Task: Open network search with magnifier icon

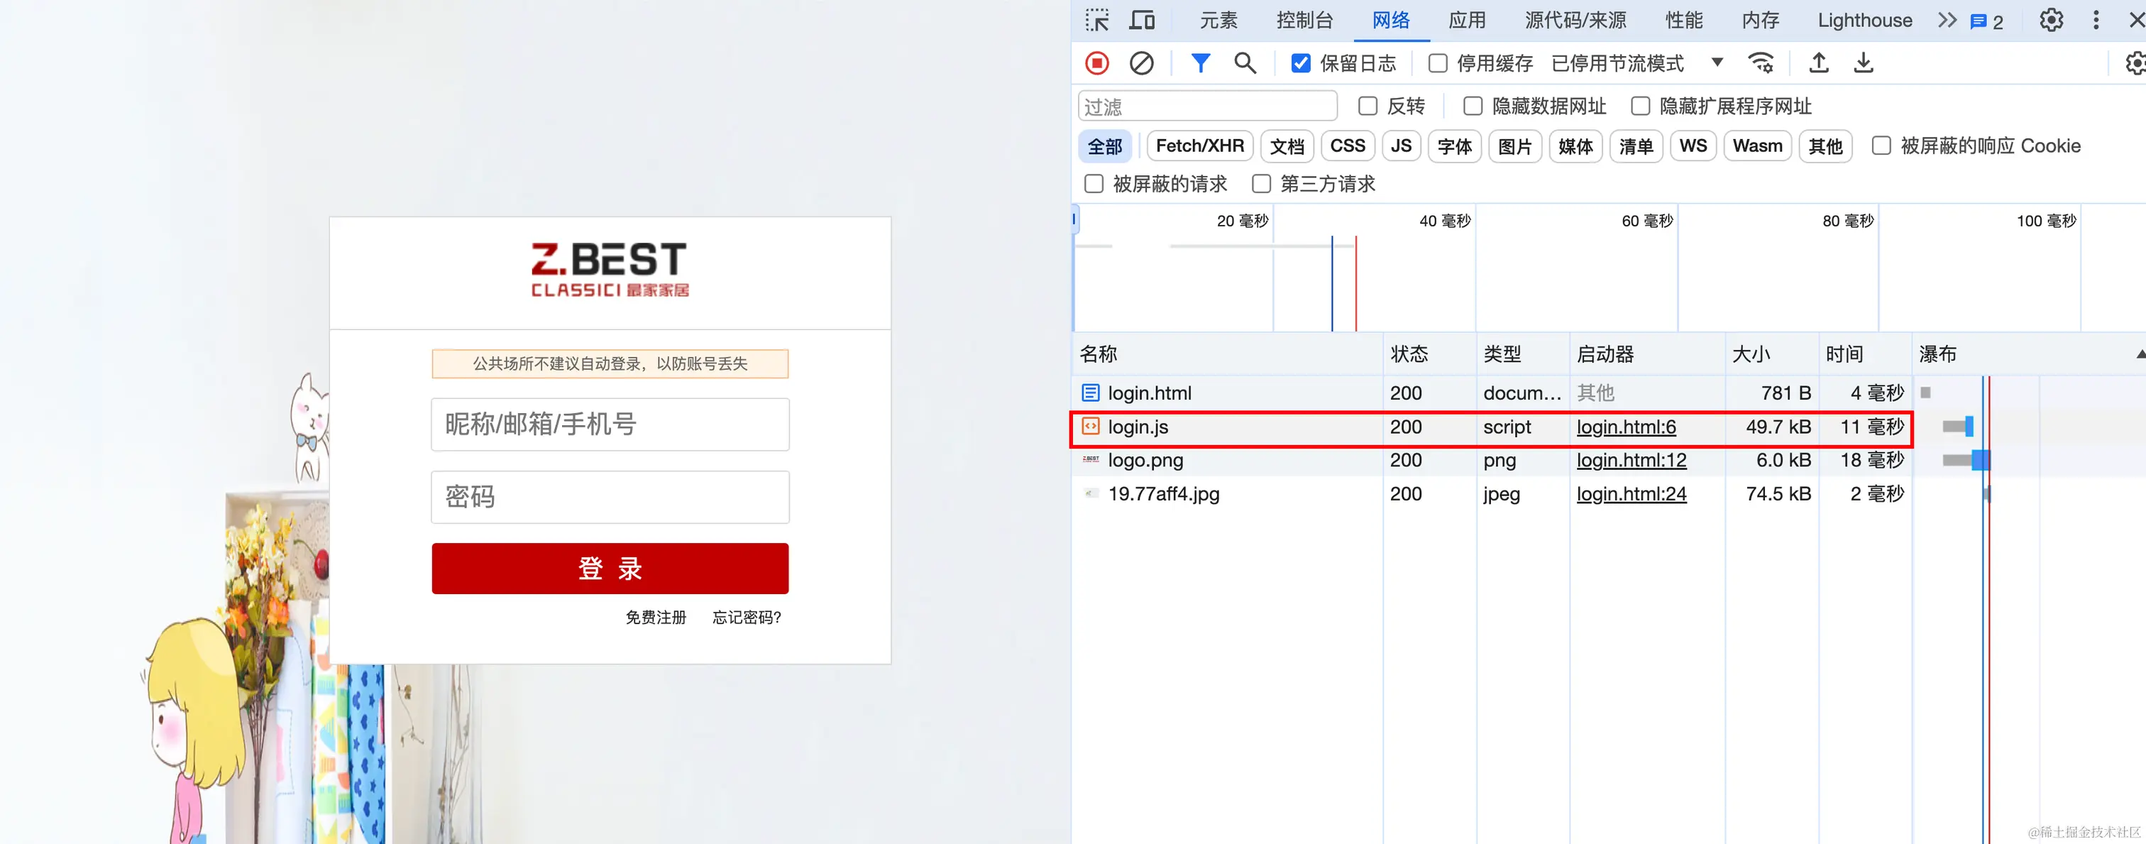Action: 1245,63
